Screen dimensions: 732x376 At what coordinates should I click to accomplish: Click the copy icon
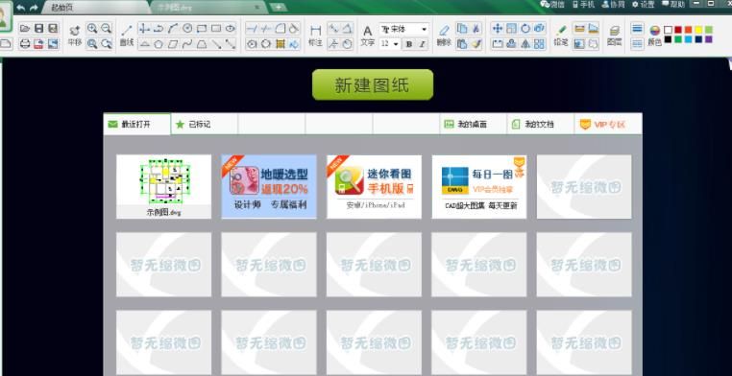pos(462,29)
